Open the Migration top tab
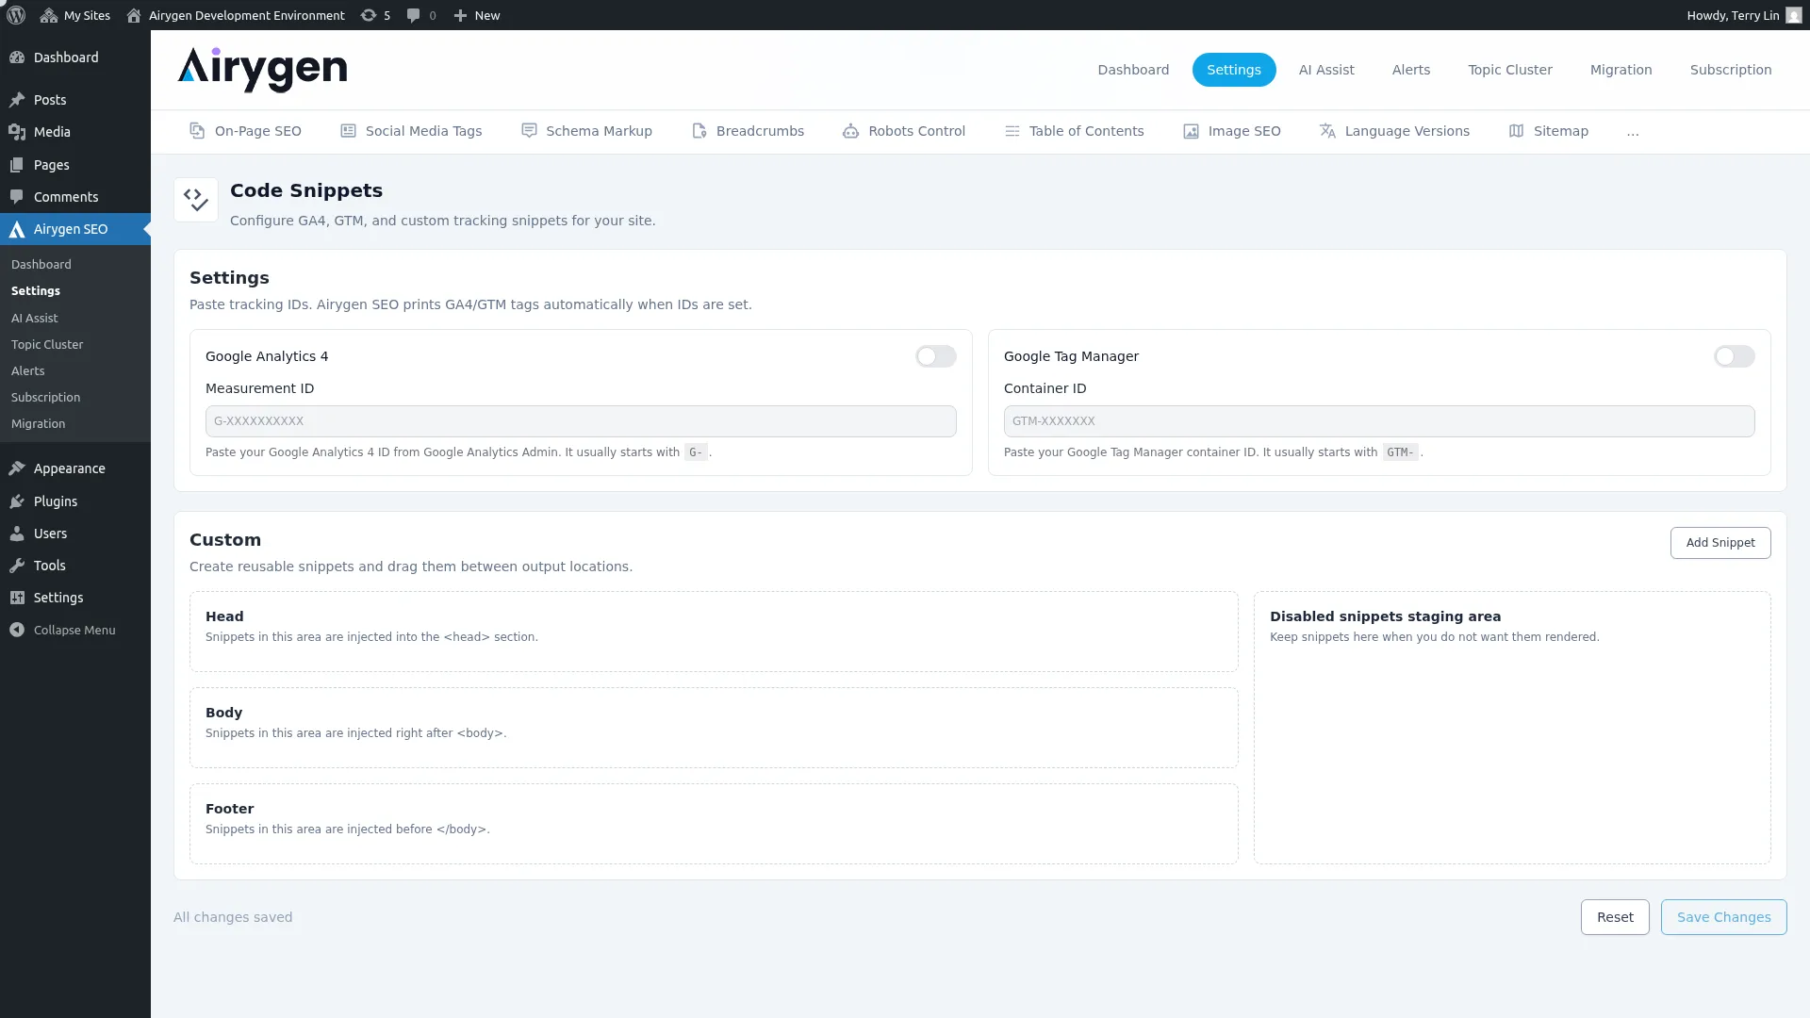This screenshot has height=1018, width=1810. pos(1621,70)
